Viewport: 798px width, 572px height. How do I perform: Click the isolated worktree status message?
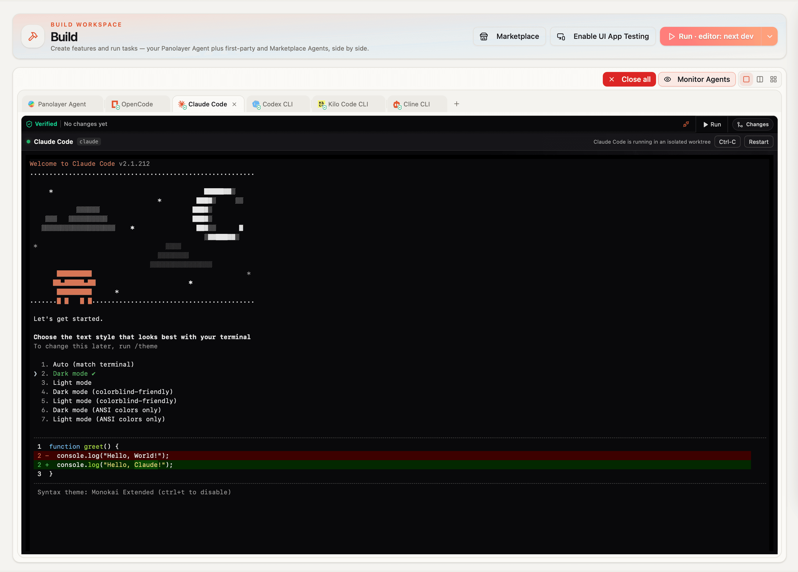652,142
